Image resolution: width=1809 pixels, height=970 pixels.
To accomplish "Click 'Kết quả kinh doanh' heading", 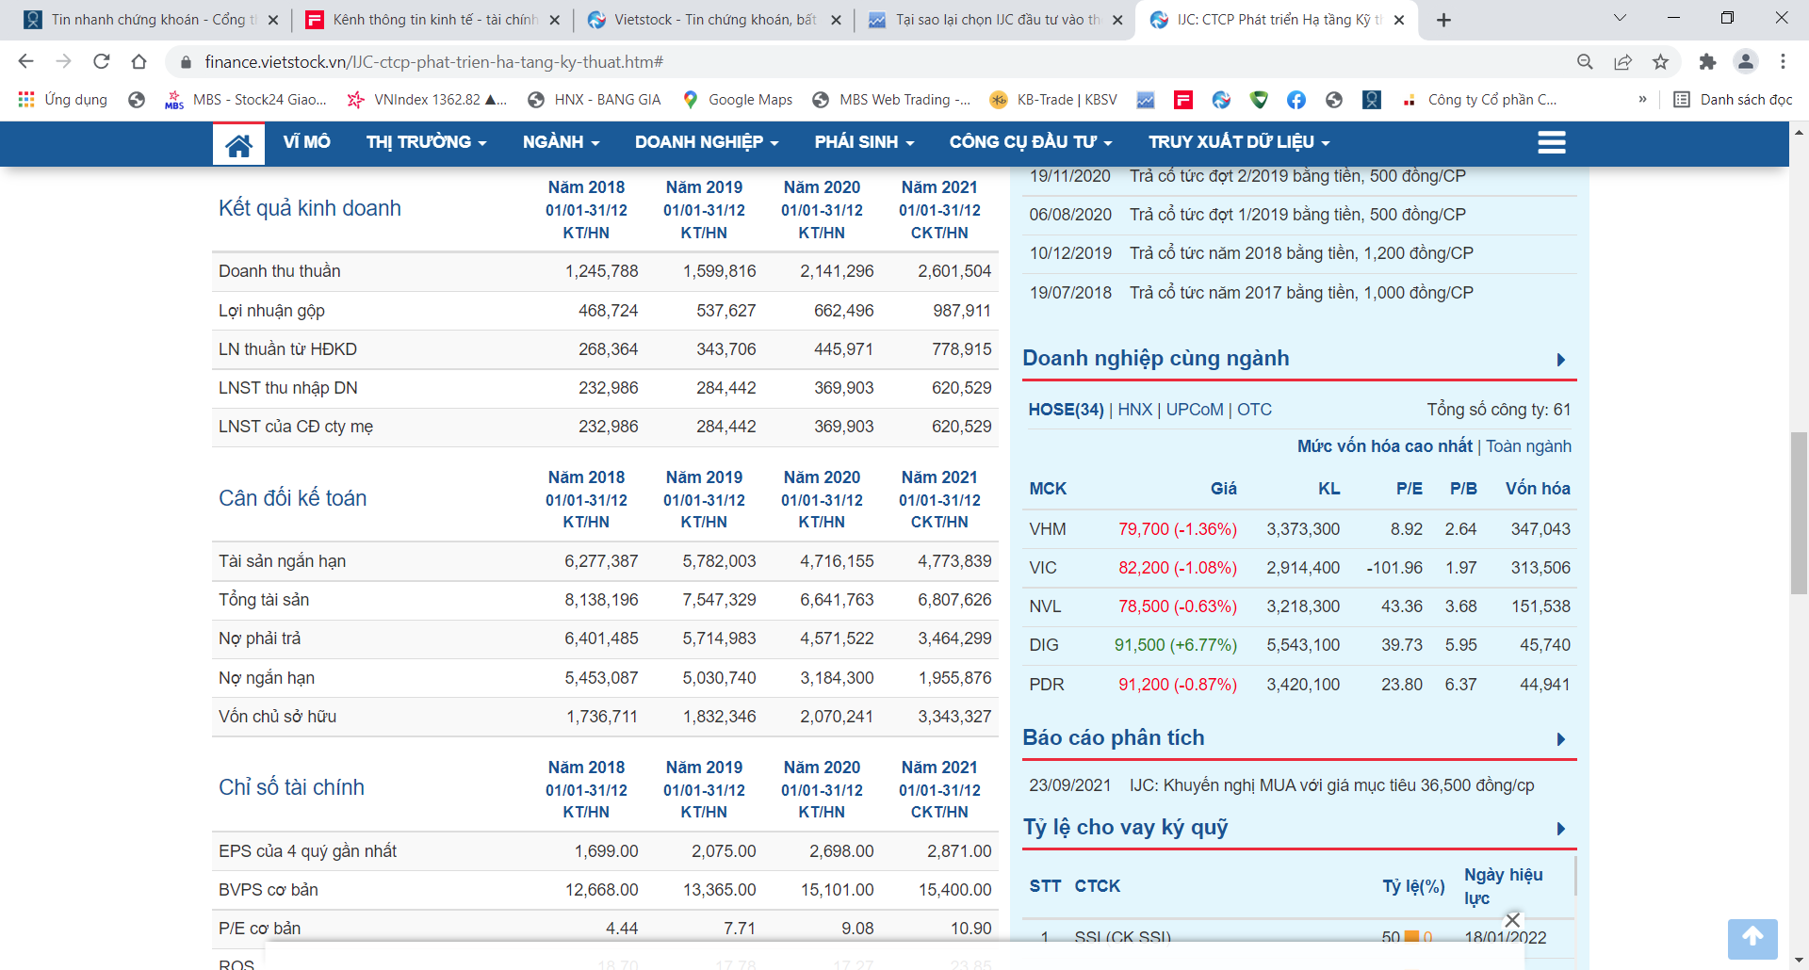I will pos(310,208).
